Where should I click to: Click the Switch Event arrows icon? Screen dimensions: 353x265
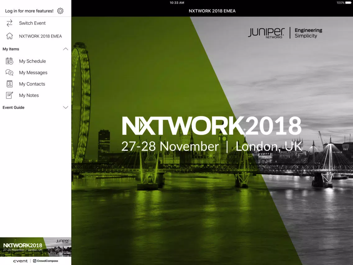point(9,23)
